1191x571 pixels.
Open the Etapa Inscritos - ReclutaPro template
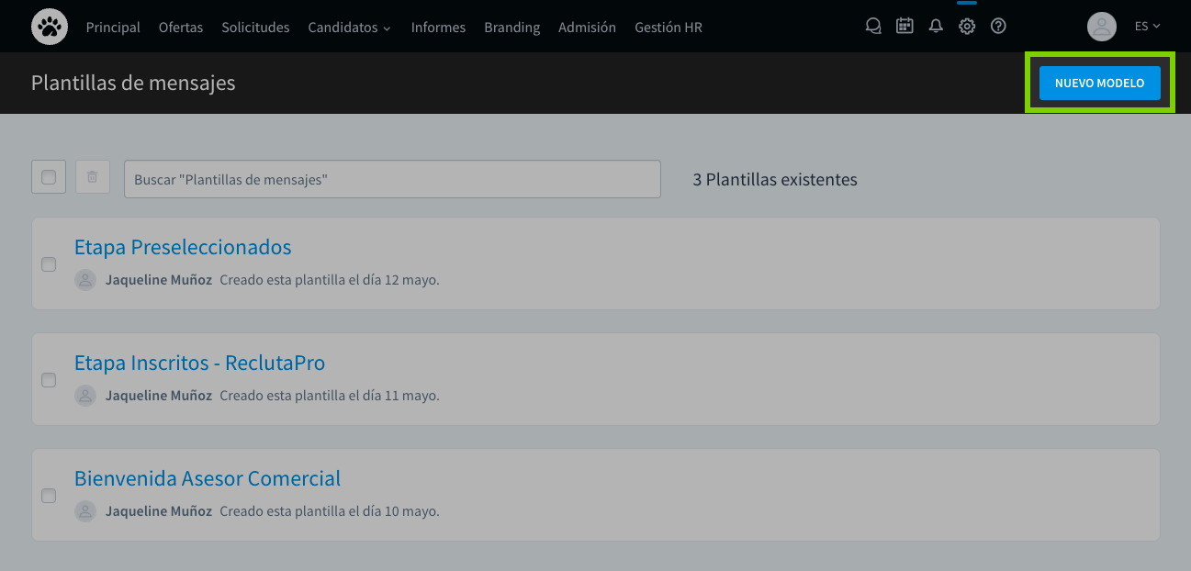click(x=199, y=362)
